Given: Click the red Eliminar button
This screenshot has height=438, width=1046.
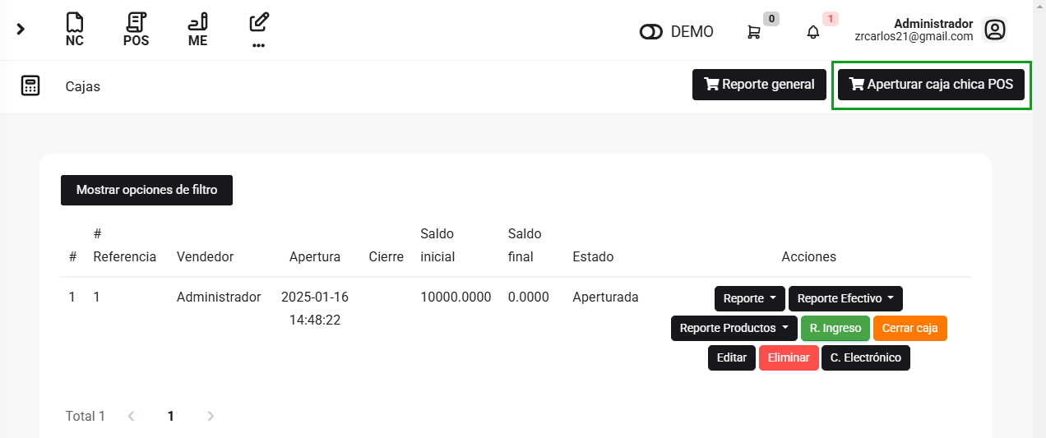Looking at the screenshot, I should click(789, 357).
